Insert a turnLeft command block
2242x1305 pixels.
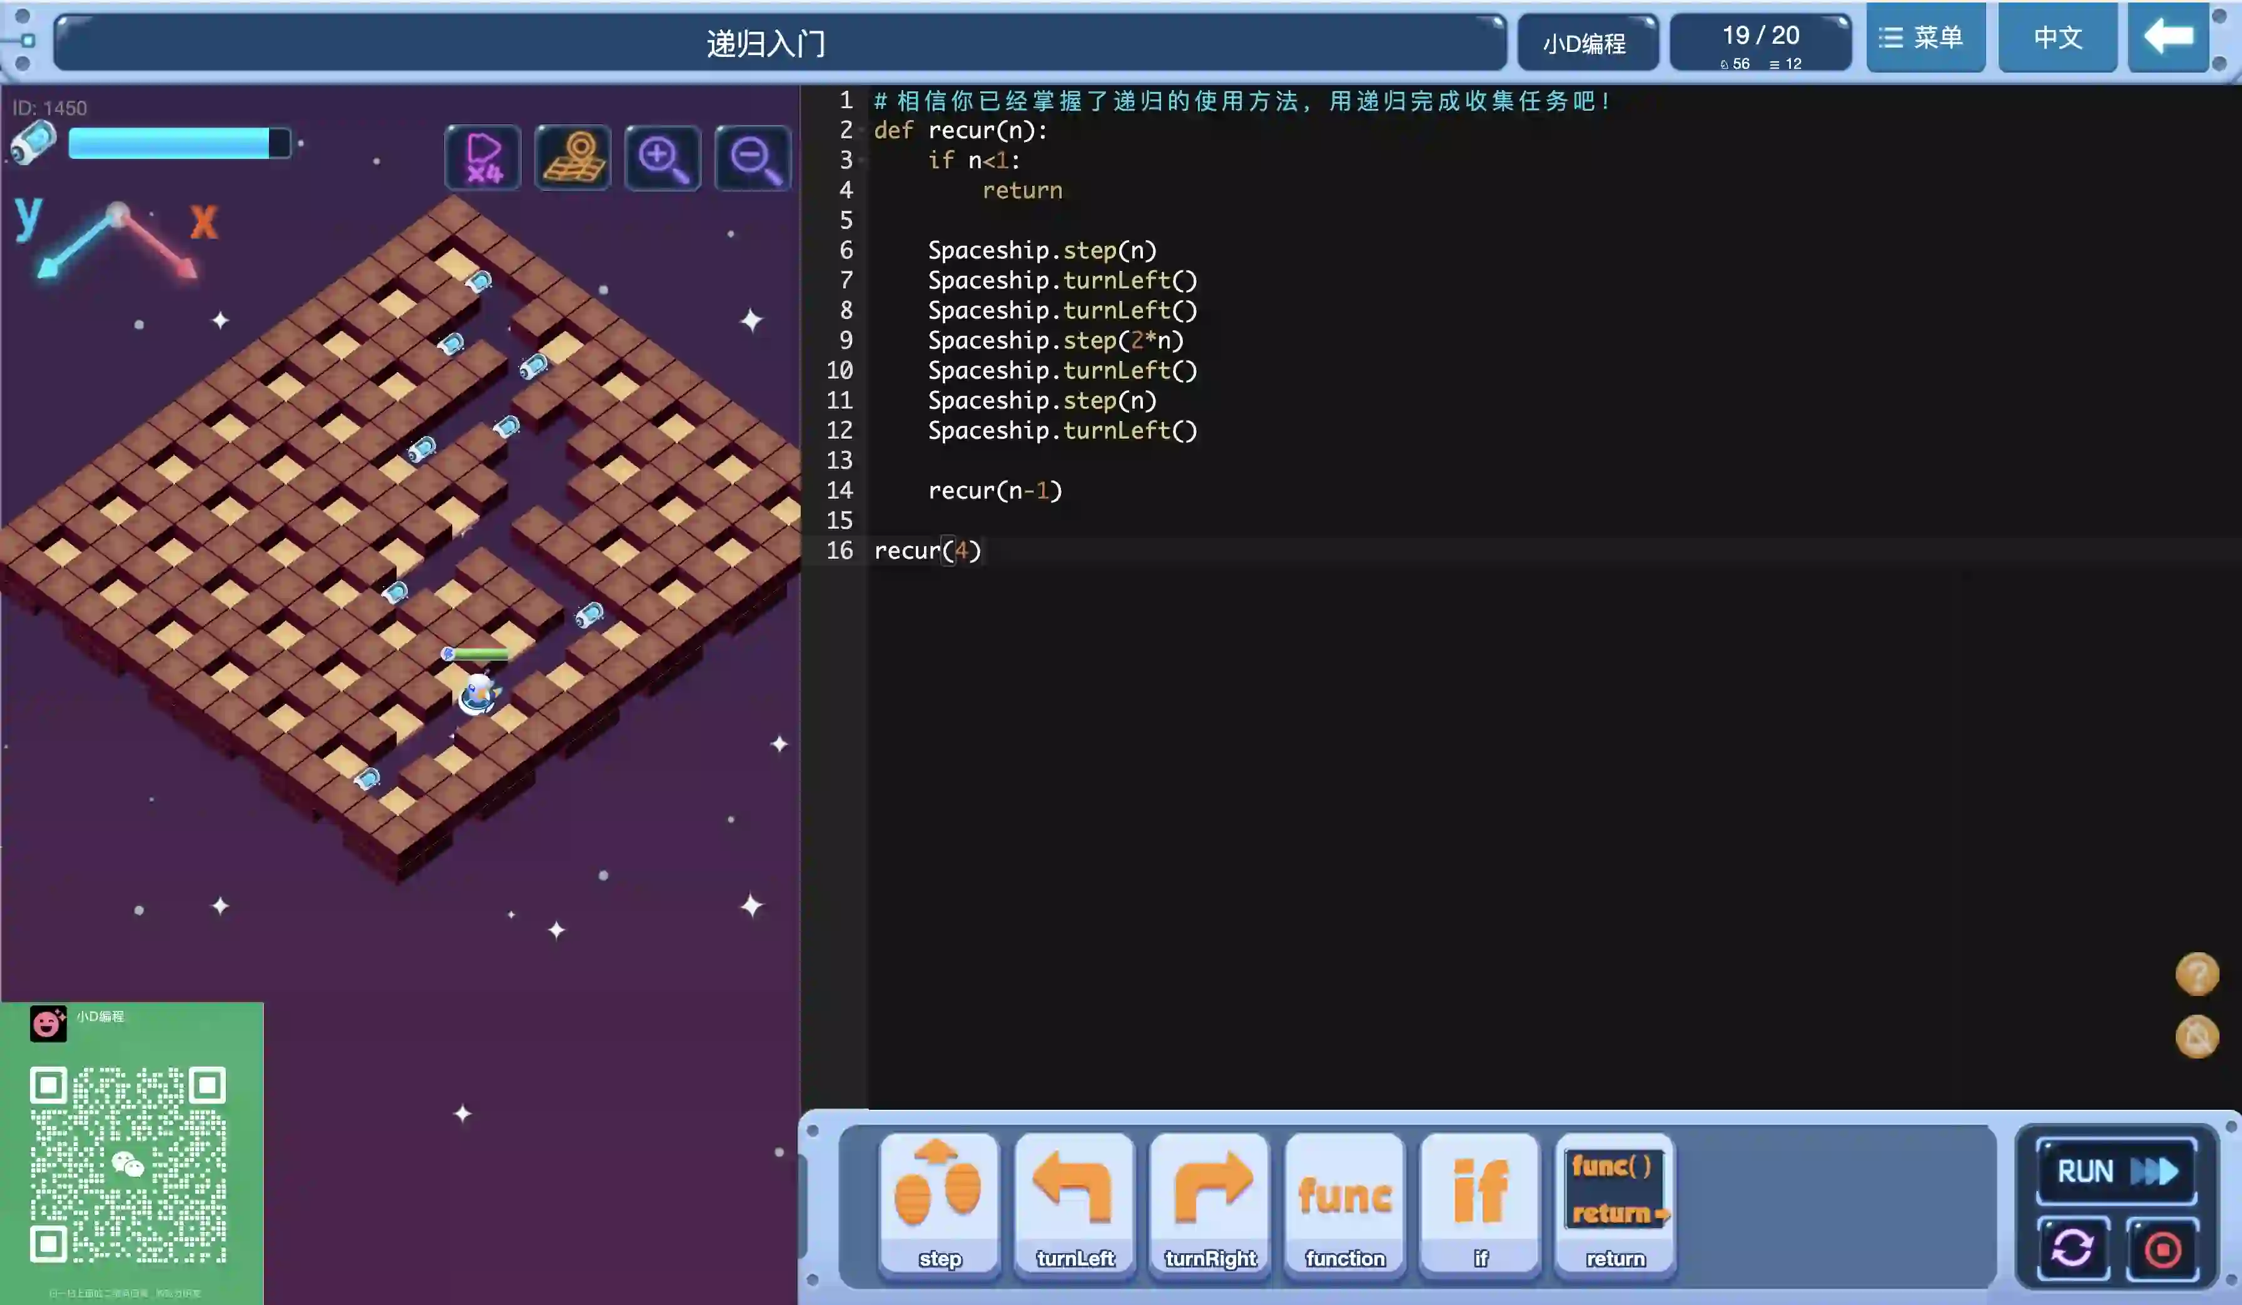tap(1074, 1204)
